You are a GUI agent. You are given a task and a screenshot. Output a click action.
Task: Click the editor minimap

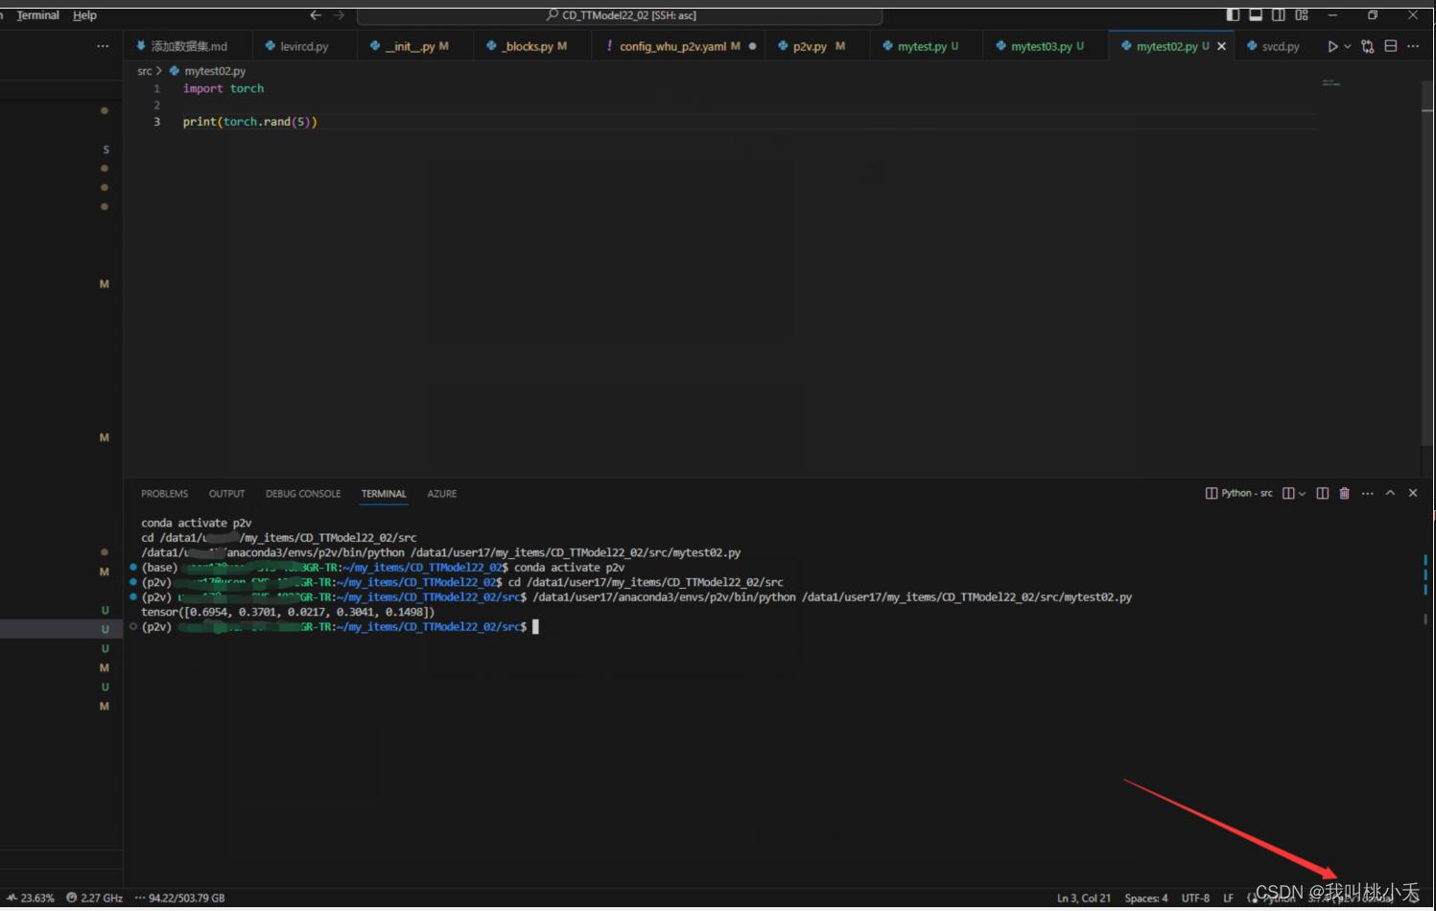(1331, 84)
